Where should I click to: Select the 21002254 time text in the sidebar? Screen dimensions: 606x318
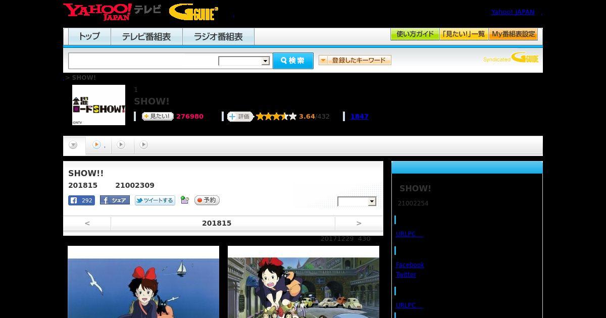coord(413,203)
